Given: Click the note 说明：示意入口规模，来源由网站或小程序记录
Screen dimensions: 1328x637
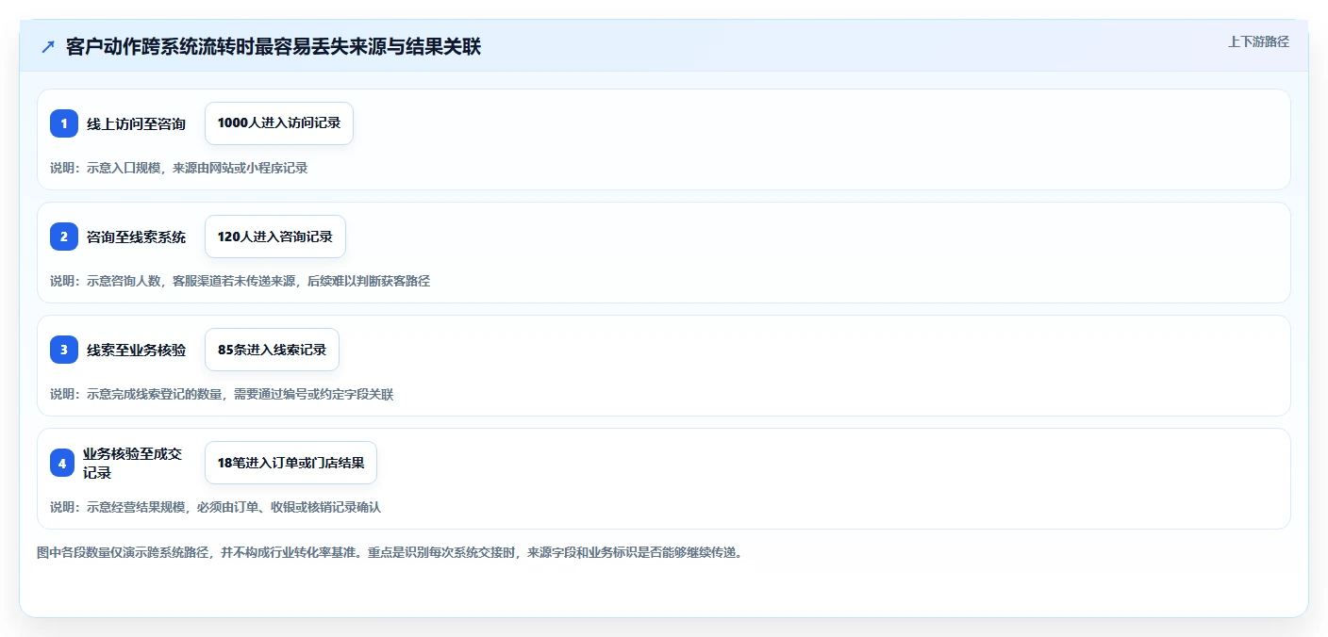Looking at the screenshot, I should [179, 168].
